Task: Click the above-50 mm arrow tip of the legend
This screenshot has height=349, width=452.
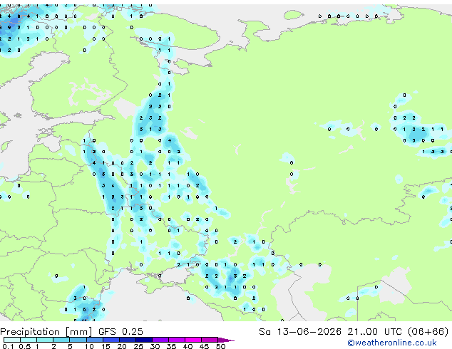Action: point(226,340)
